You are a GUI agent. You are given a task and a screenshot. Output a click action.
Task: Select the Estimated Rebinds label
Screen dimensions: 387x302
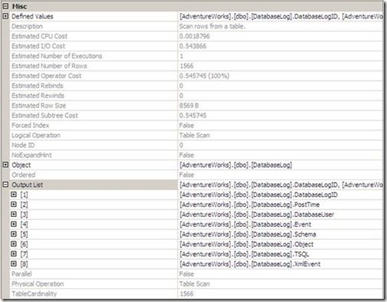click(38, 86)
